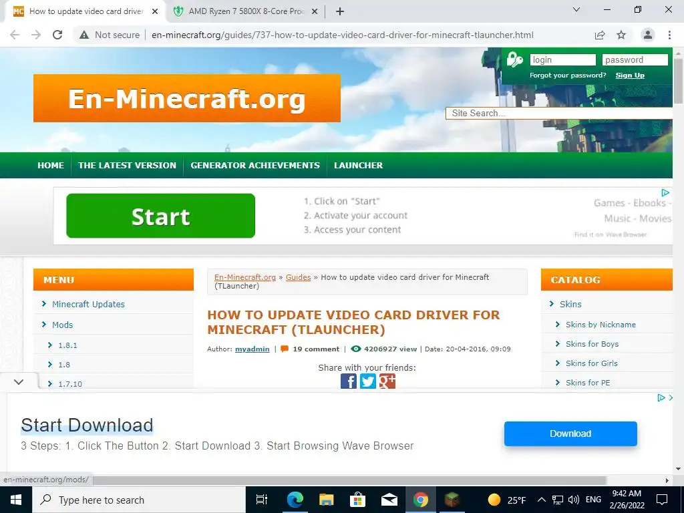Open the tab search chevron in title bar
This screenshot has height=513, width=684.
tap(576, 9)
